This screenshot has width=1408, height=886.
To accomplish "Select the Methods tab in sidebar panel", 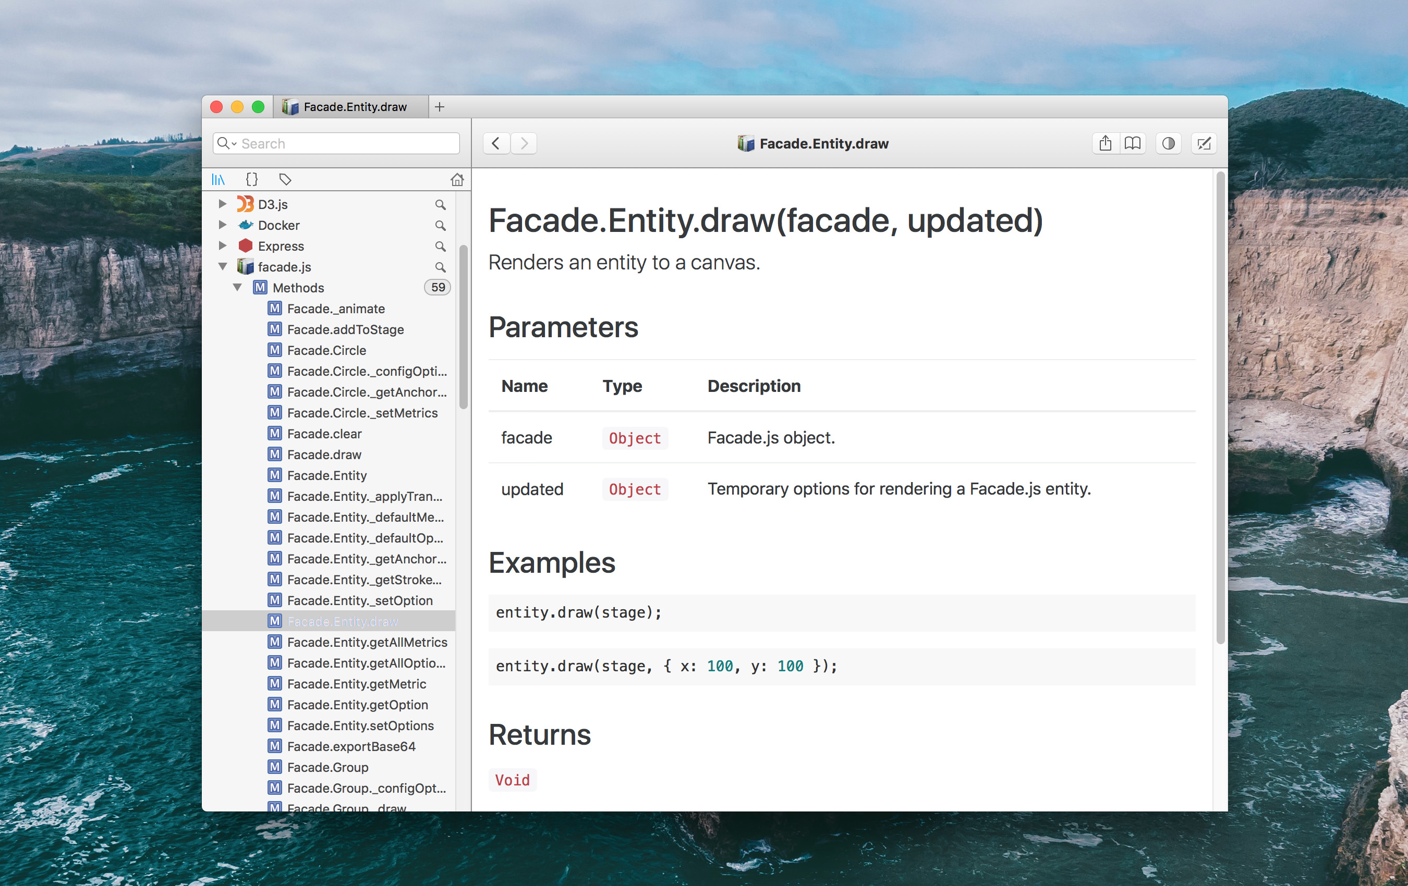I will [299, 287].
